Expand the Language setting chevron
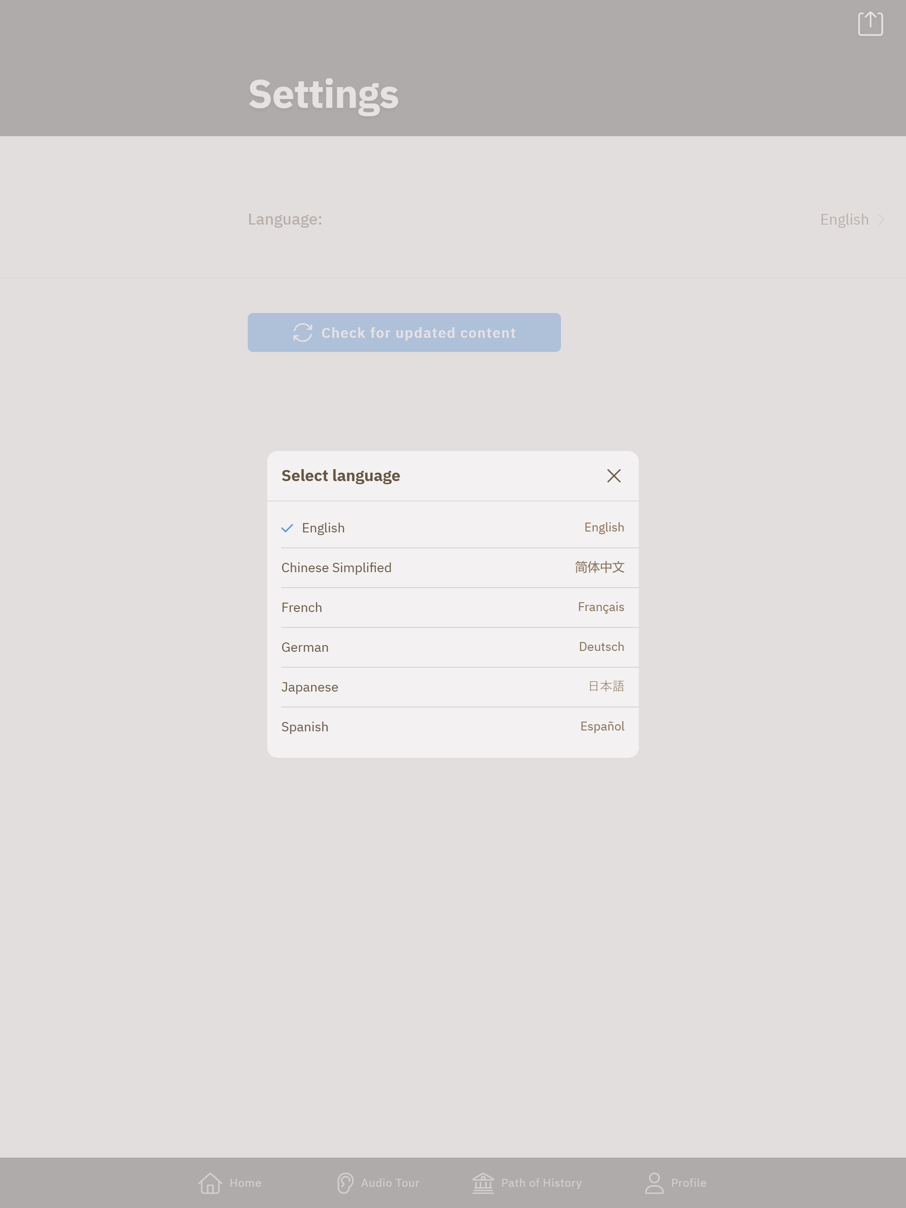Viewport: 906px width, 1208px height. point(881,220)
